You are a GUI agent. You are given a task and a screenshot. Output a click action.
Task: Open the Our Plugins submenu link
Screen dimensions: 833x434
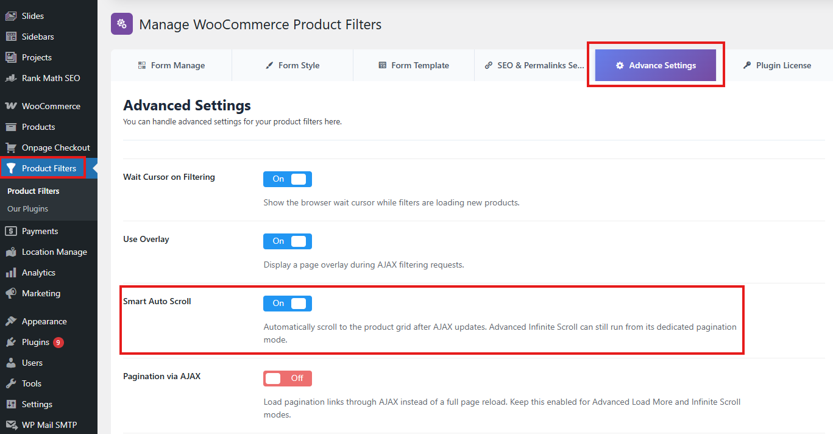click(x=27, y=208)
